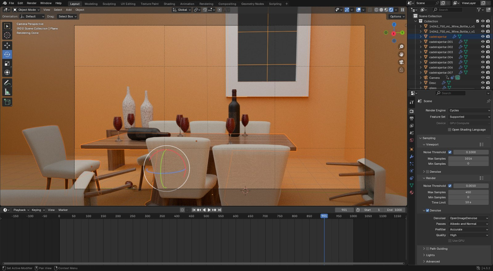Click the pause render preview icon
This screenshot has width=493, height=271.
coord(402,10)
